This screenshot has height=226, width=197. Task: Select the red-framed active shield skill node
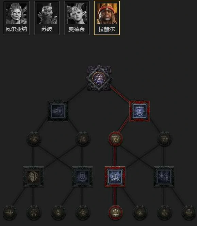(139, 111)
